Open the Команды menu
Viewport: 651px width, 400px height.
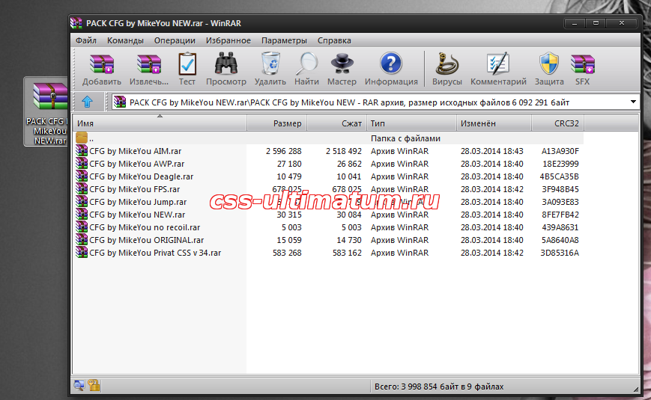click(x=125, y=40)
